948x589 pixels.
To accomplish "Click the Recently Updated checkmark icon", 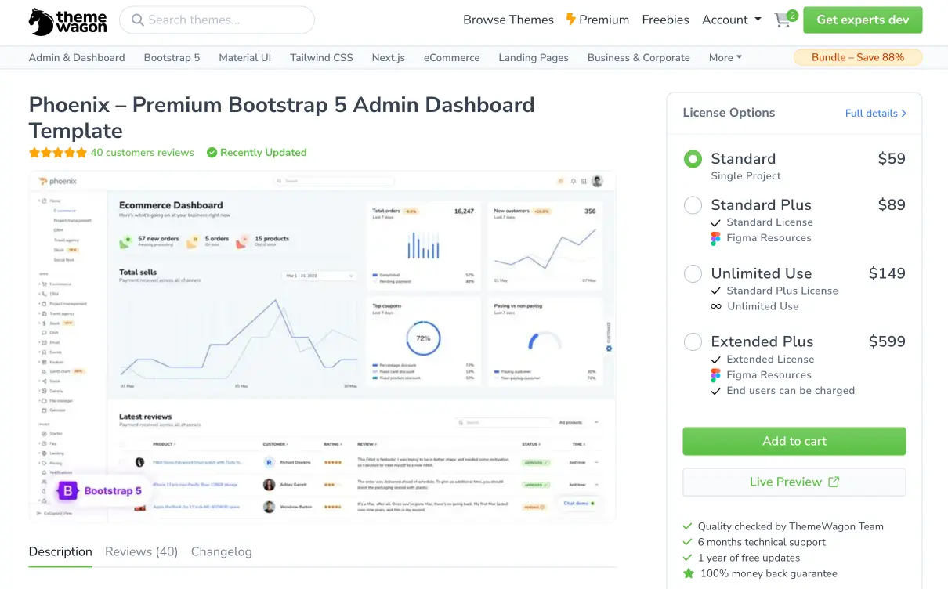I will pos(212,153).
